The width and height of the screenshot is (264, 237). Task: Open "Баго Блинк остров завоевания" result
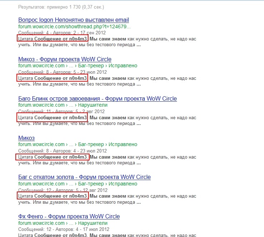tap(97, 99)
